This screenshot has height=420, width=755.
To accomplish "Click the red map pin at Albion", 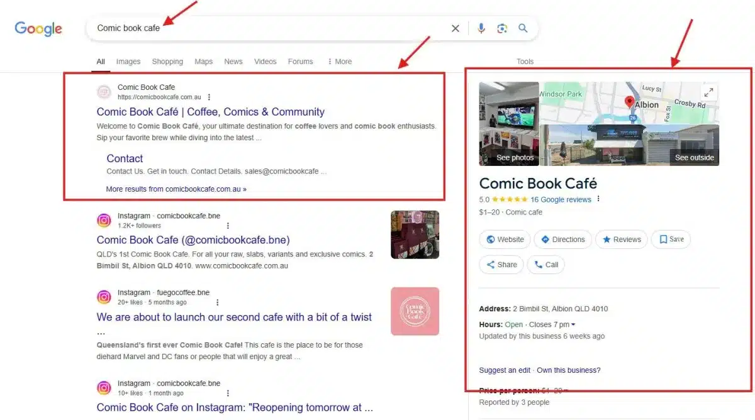I will coord(629,103).
